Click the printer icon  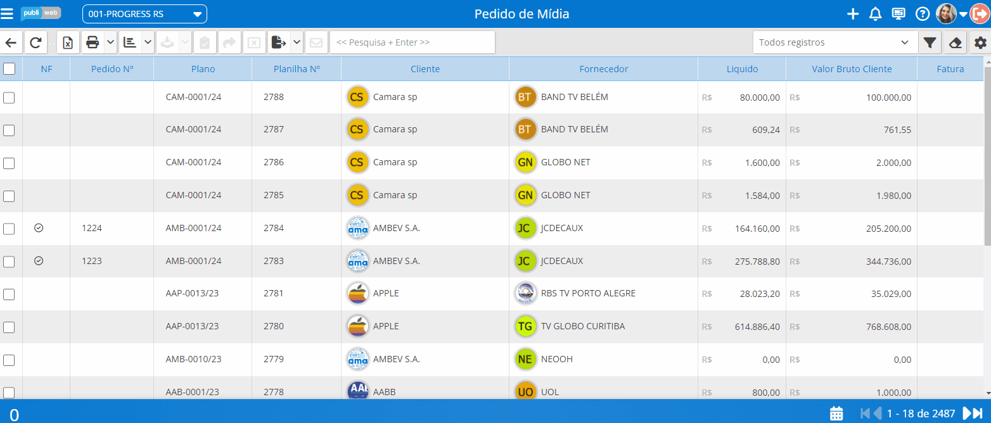tap(93, 42)
